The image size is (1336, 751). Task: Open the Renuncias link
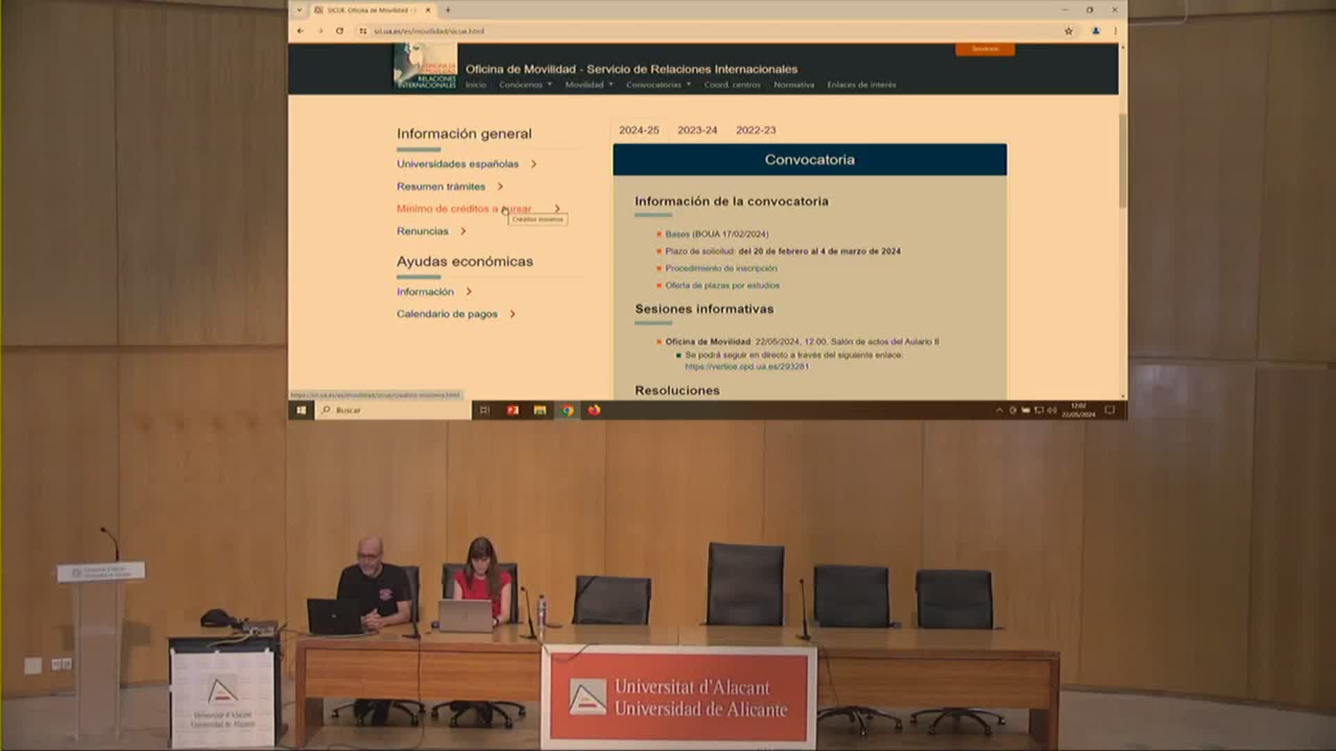point(422,231)
